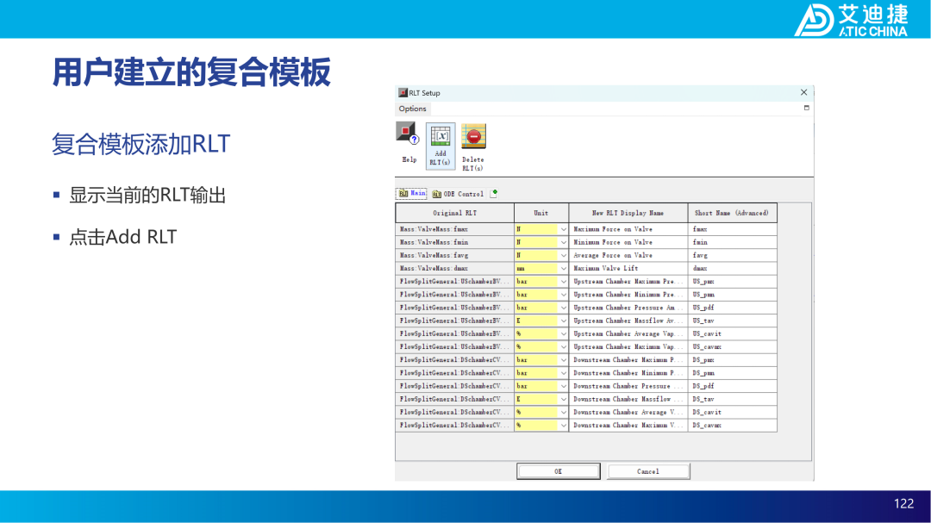Switch to the Main tab
Screen dimensions: 931x523
click(411, 194)
